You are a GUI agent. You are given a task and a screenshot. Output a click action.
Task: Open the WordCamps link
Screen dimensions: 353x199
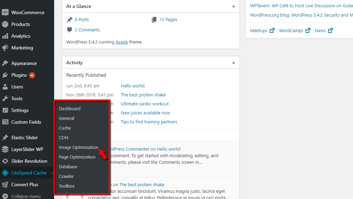(291, 30)
